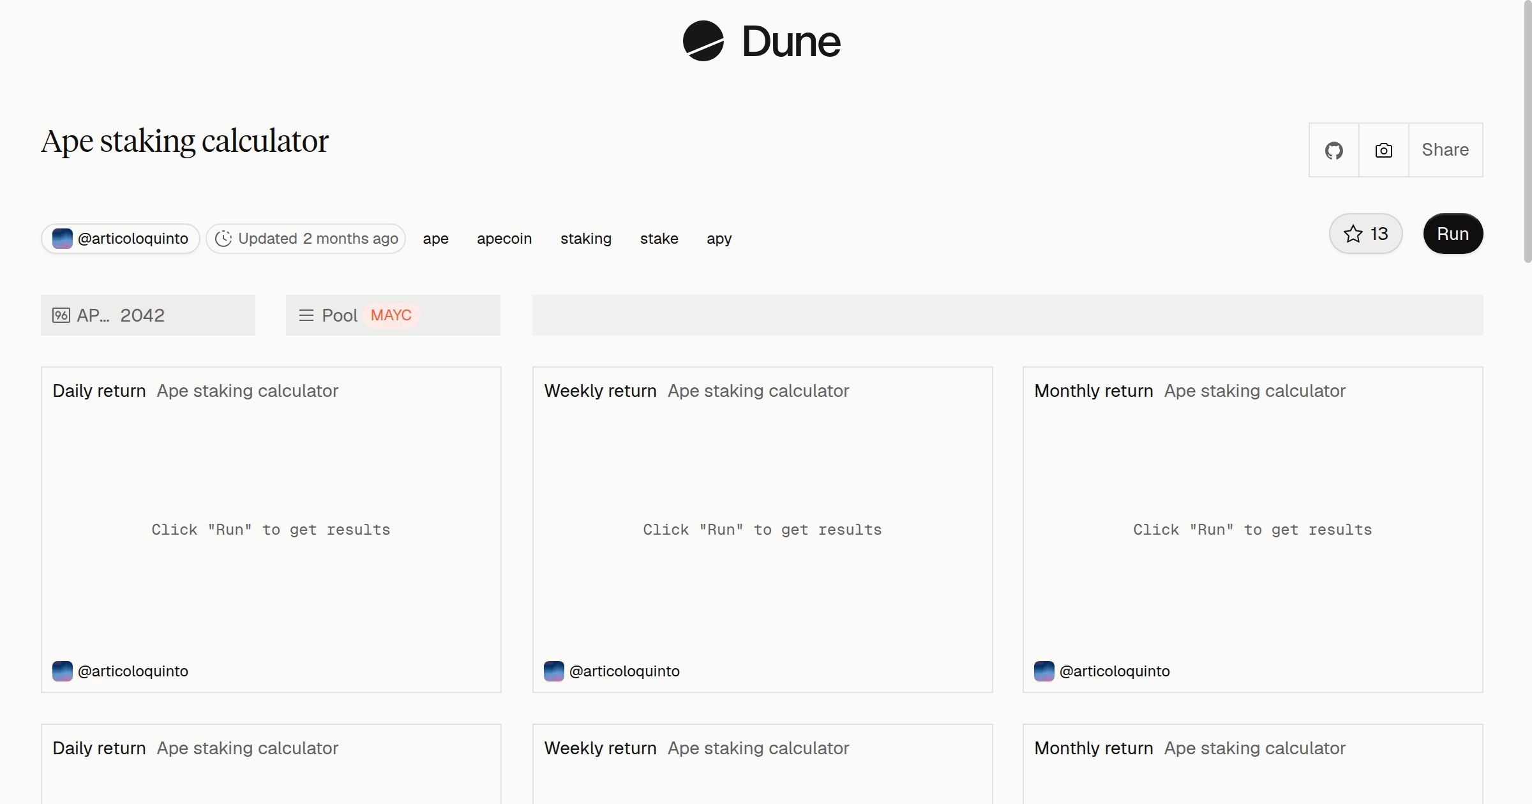The height and width of the screenshot is (804, 1532).
Task: Click author avatar in Weekly return card
Action: [554, 671]
